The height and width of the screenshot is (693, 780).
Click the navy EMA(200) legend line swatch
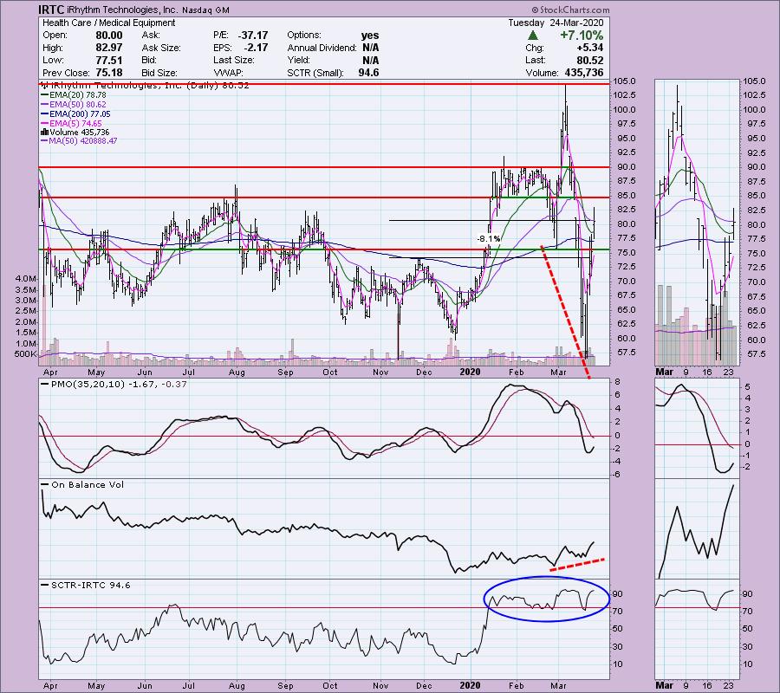click(x=44, y=113)
